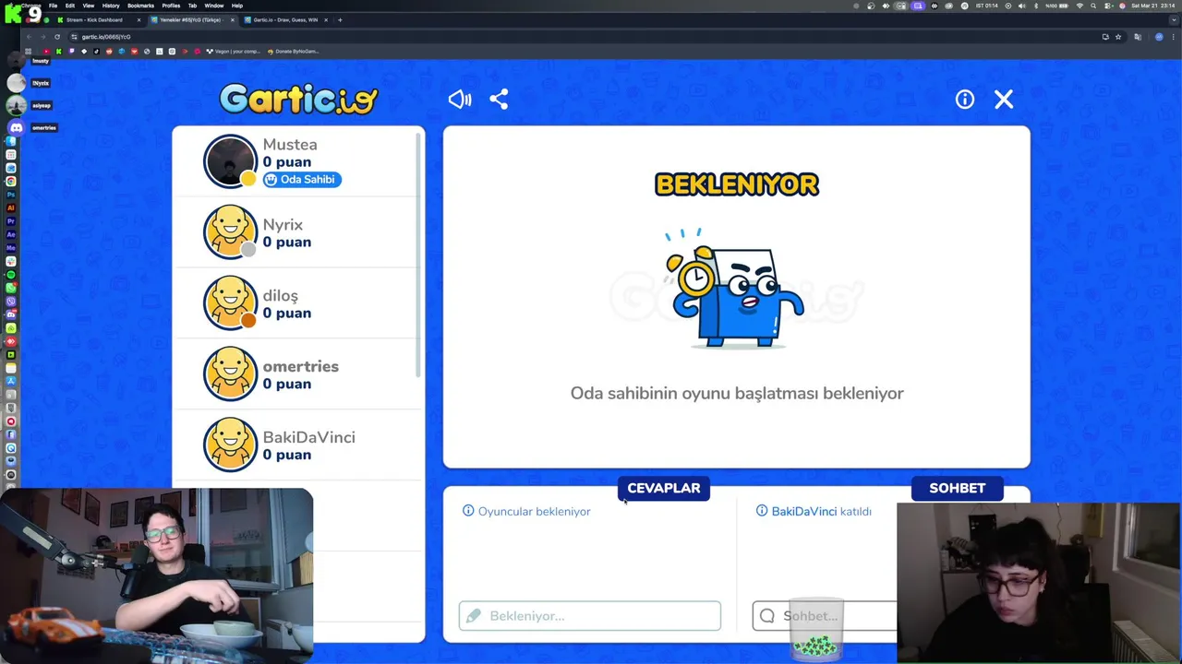Open the room info icon

(x=965, y=100)
